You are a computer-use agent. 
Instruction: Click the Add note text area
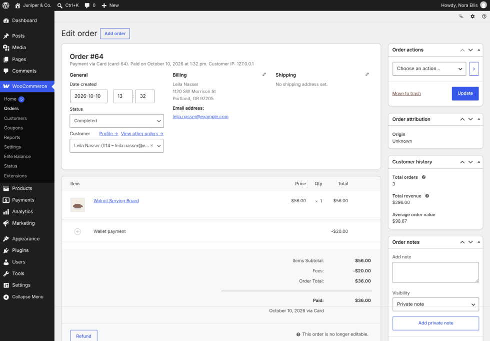pyautogui.click(x=435, y=272)
